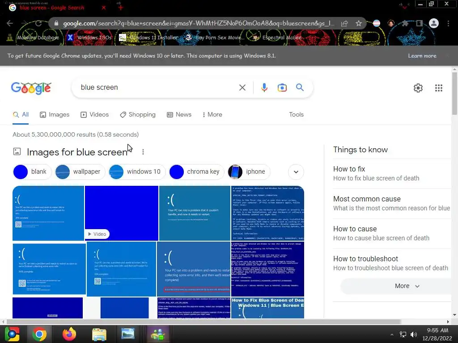Open Images for blue screen heading
Viewport: 458px width, 343px height.
coord(77,152)
